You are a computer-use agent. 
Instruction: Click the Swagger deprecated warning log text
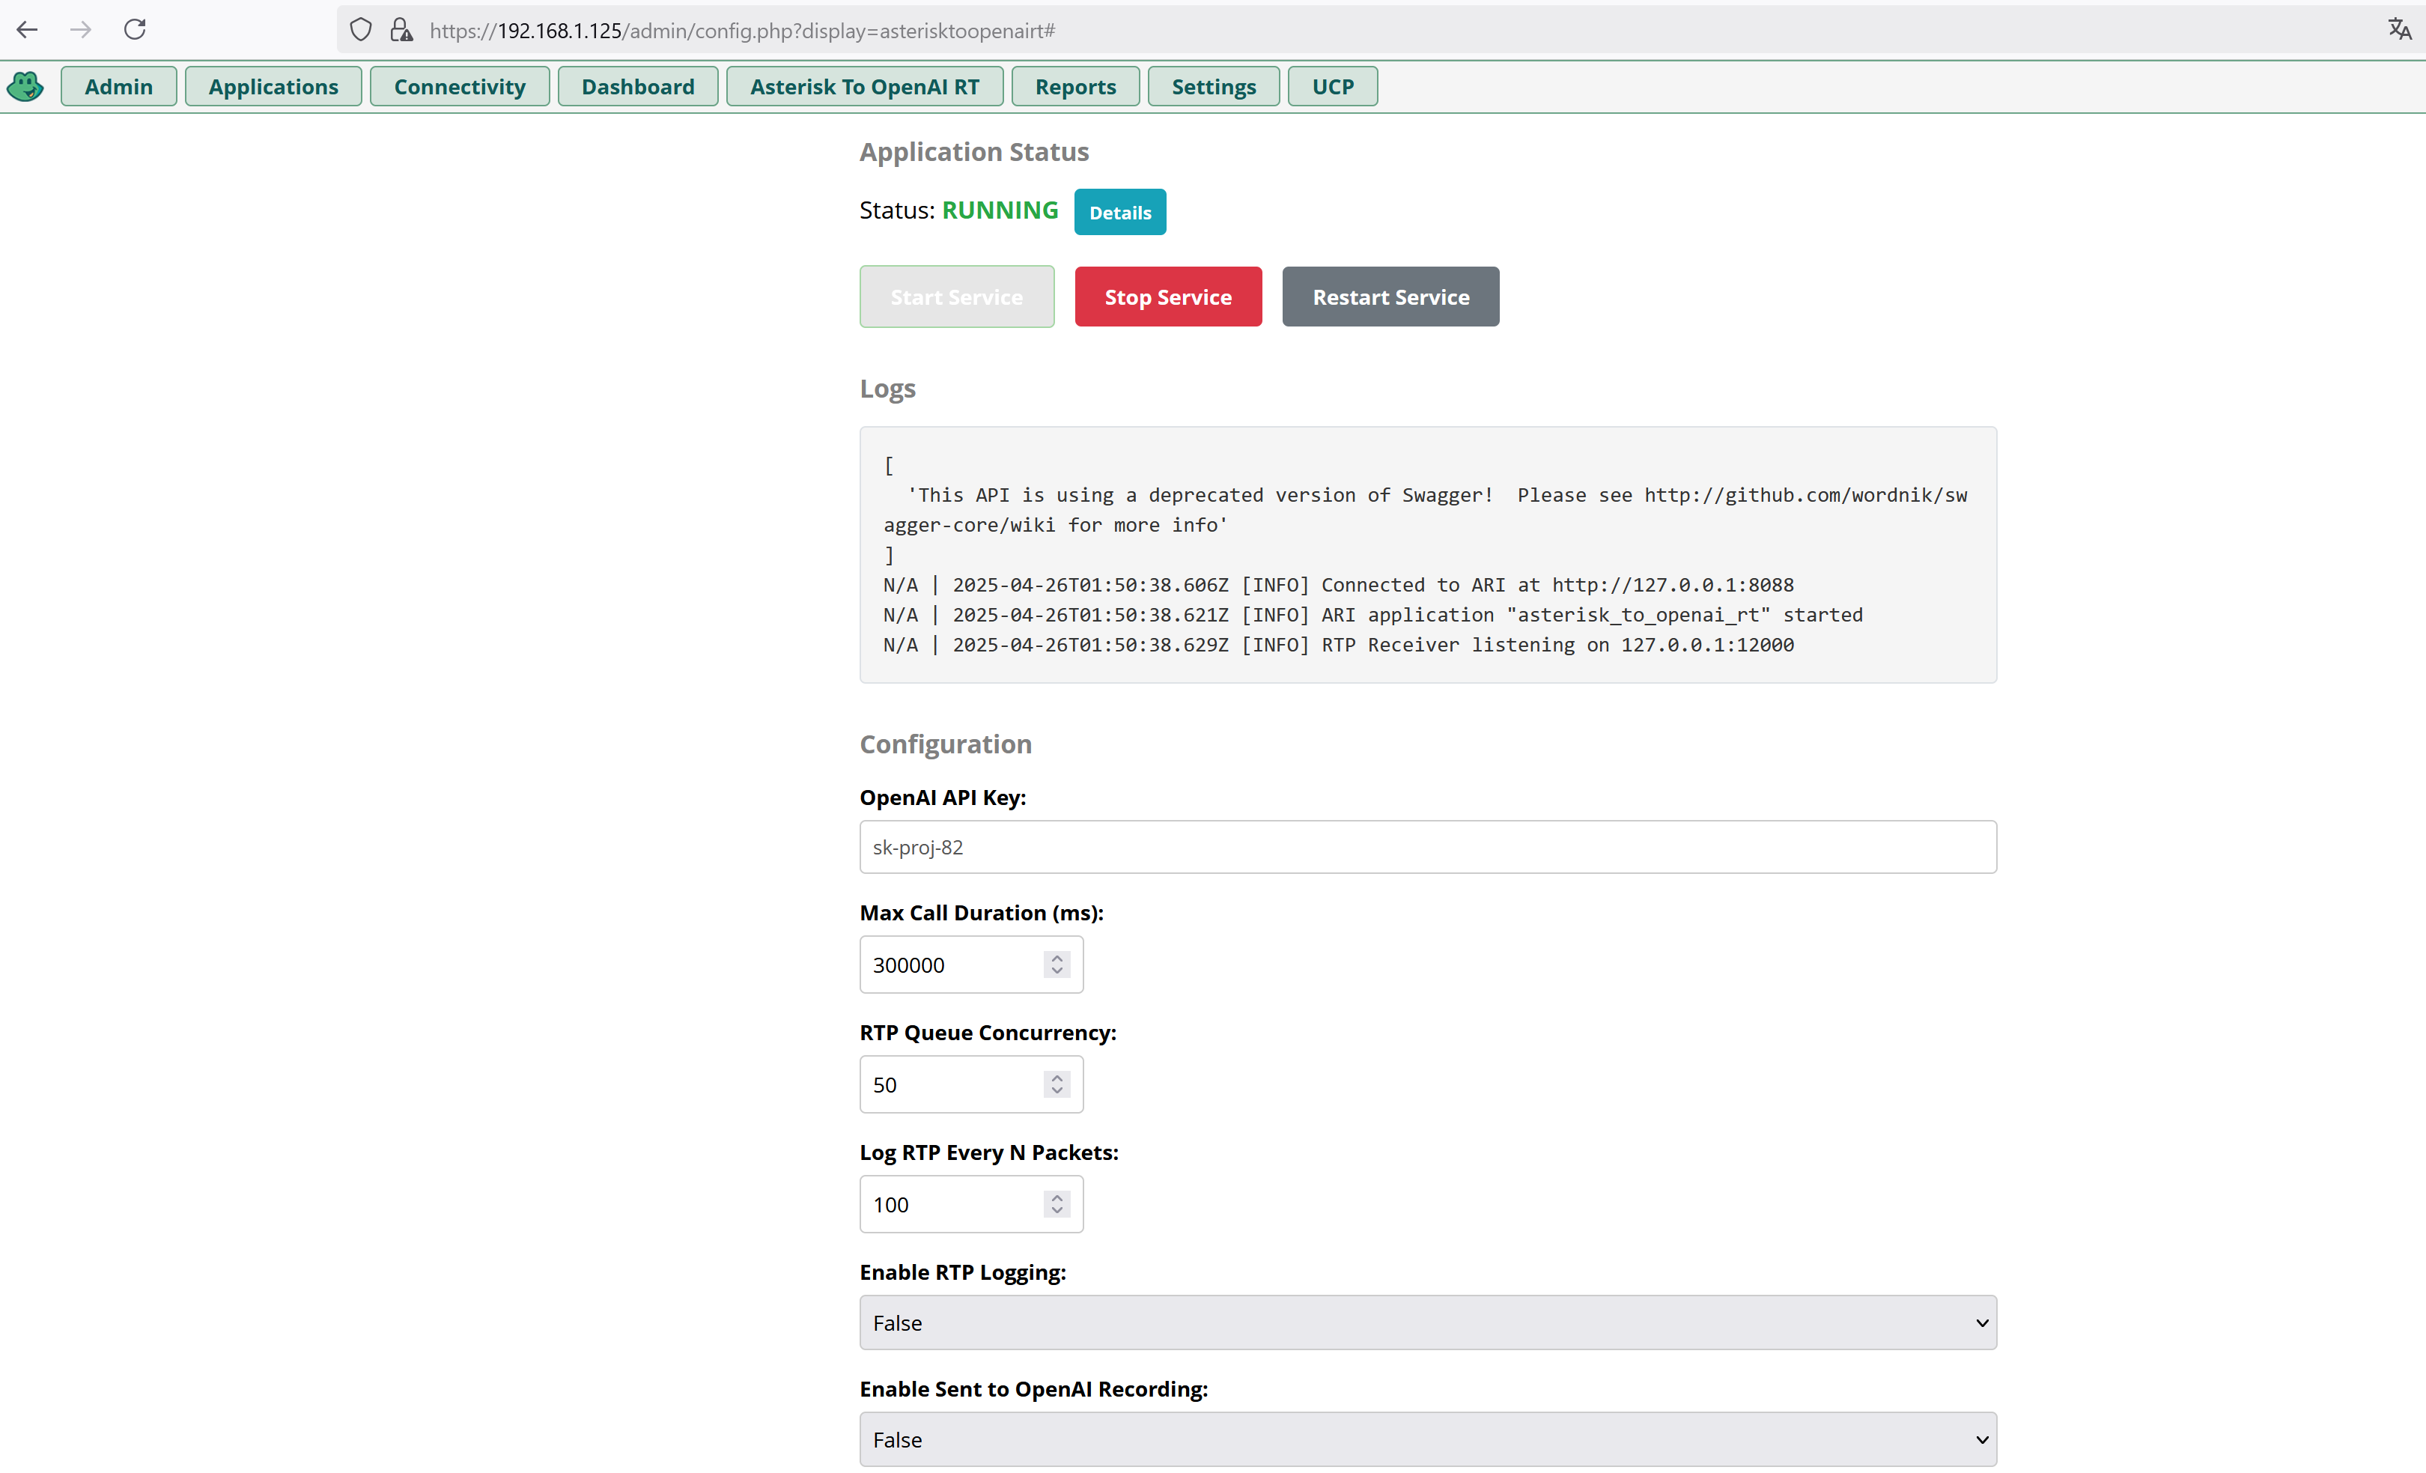[x=1426, y=510]
